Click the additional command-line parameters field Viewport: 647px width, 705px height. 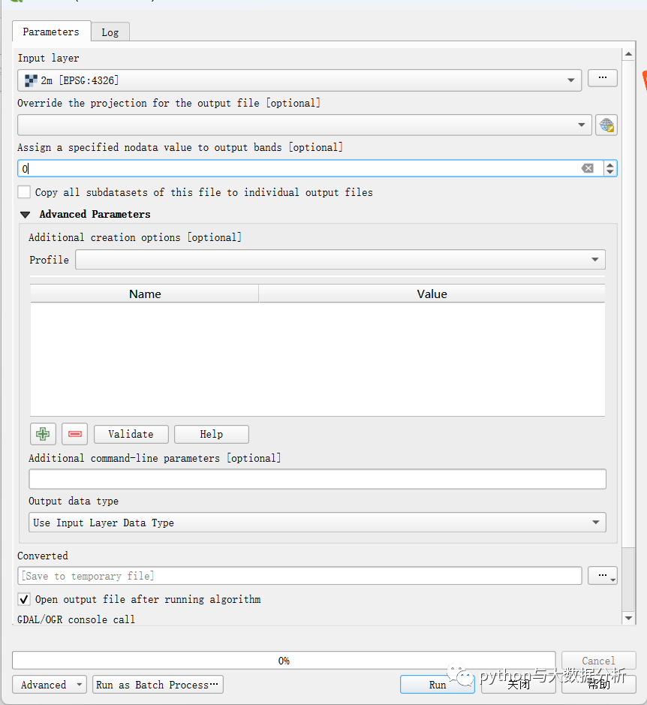pyautogui.click(x=317, y=479)
